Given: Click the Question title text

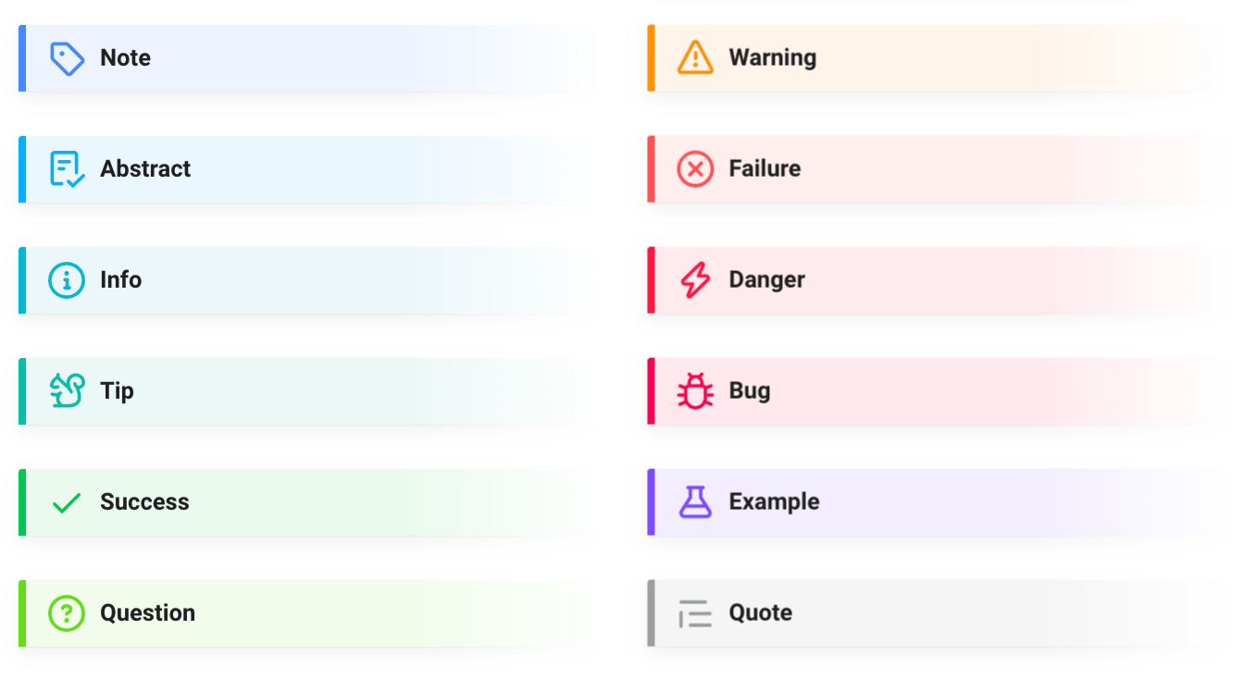Looking at the screenshot, I should (x=147, y=613).
